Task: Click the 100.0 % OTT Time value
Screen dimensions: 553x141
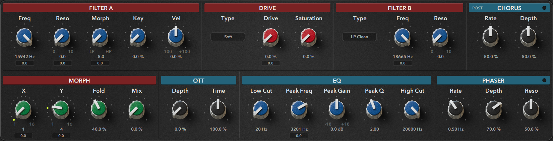Action: (218, 129)
